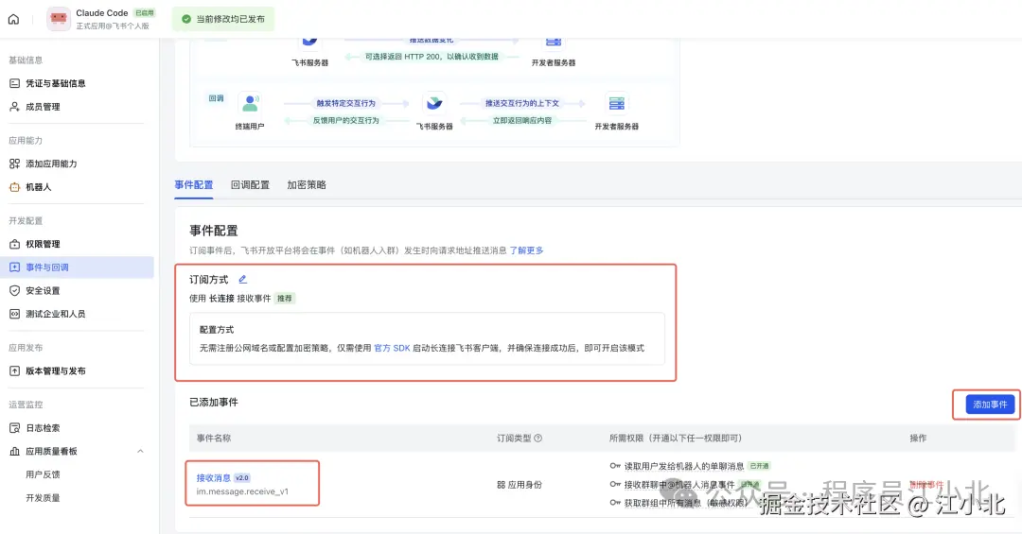
Task: Click the 安全设置 shield icon
Action: (14, 290)
